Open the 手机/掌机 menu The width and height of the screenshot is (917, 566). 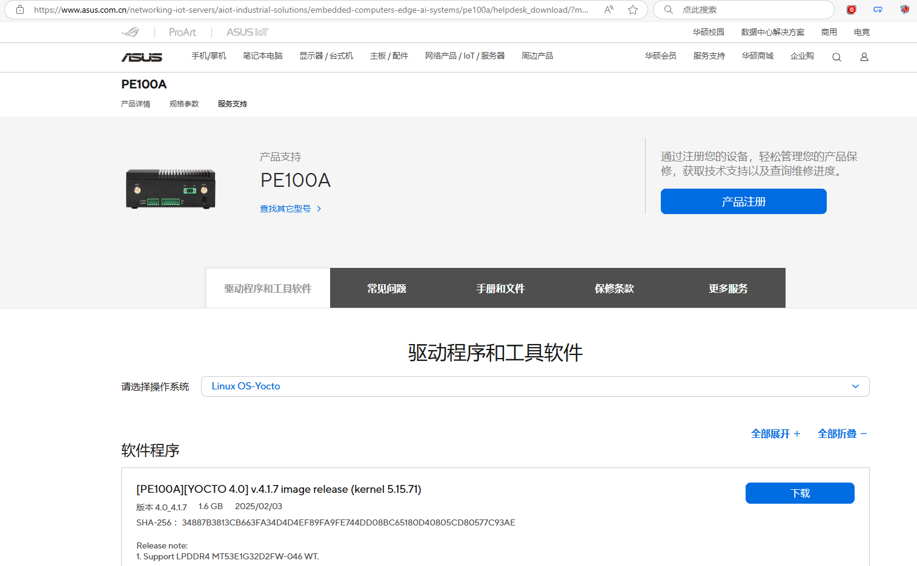[x=209, y=56]
